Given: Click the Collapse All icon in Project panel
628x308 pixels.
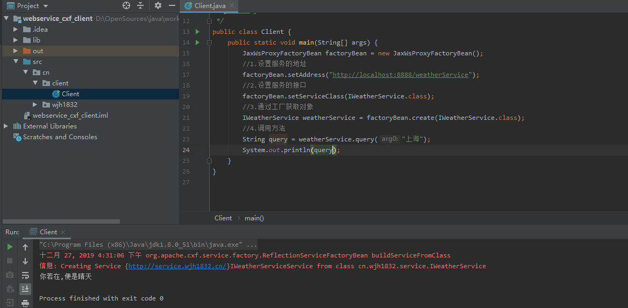Looking at the screenshot, I should (x=140, y=5).
